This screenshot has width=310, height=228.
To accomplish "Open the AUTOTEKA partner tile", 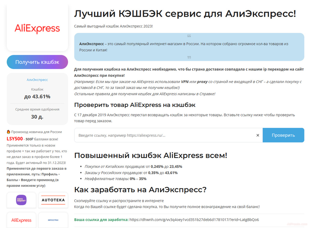I will click(x=53, y=200).
